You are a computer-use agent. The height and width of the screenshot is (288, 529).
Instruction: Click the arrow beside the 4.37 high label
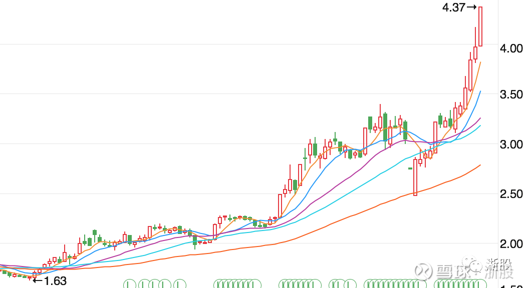point(472,6)
